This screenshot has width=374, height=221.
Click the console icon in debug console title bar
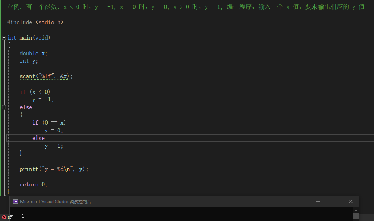15,202
